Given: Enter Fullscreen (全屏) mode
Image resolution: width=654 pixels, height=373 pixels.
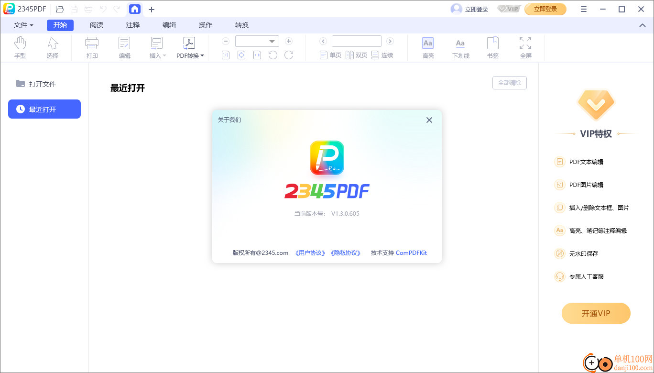Looking at the screenshot, I should [525, 48].
